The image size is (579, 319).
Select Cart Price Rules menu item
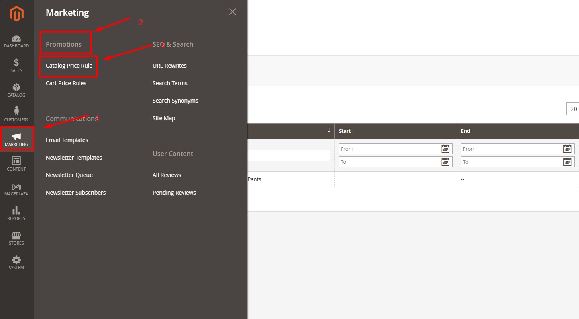(x=66, y=83)
